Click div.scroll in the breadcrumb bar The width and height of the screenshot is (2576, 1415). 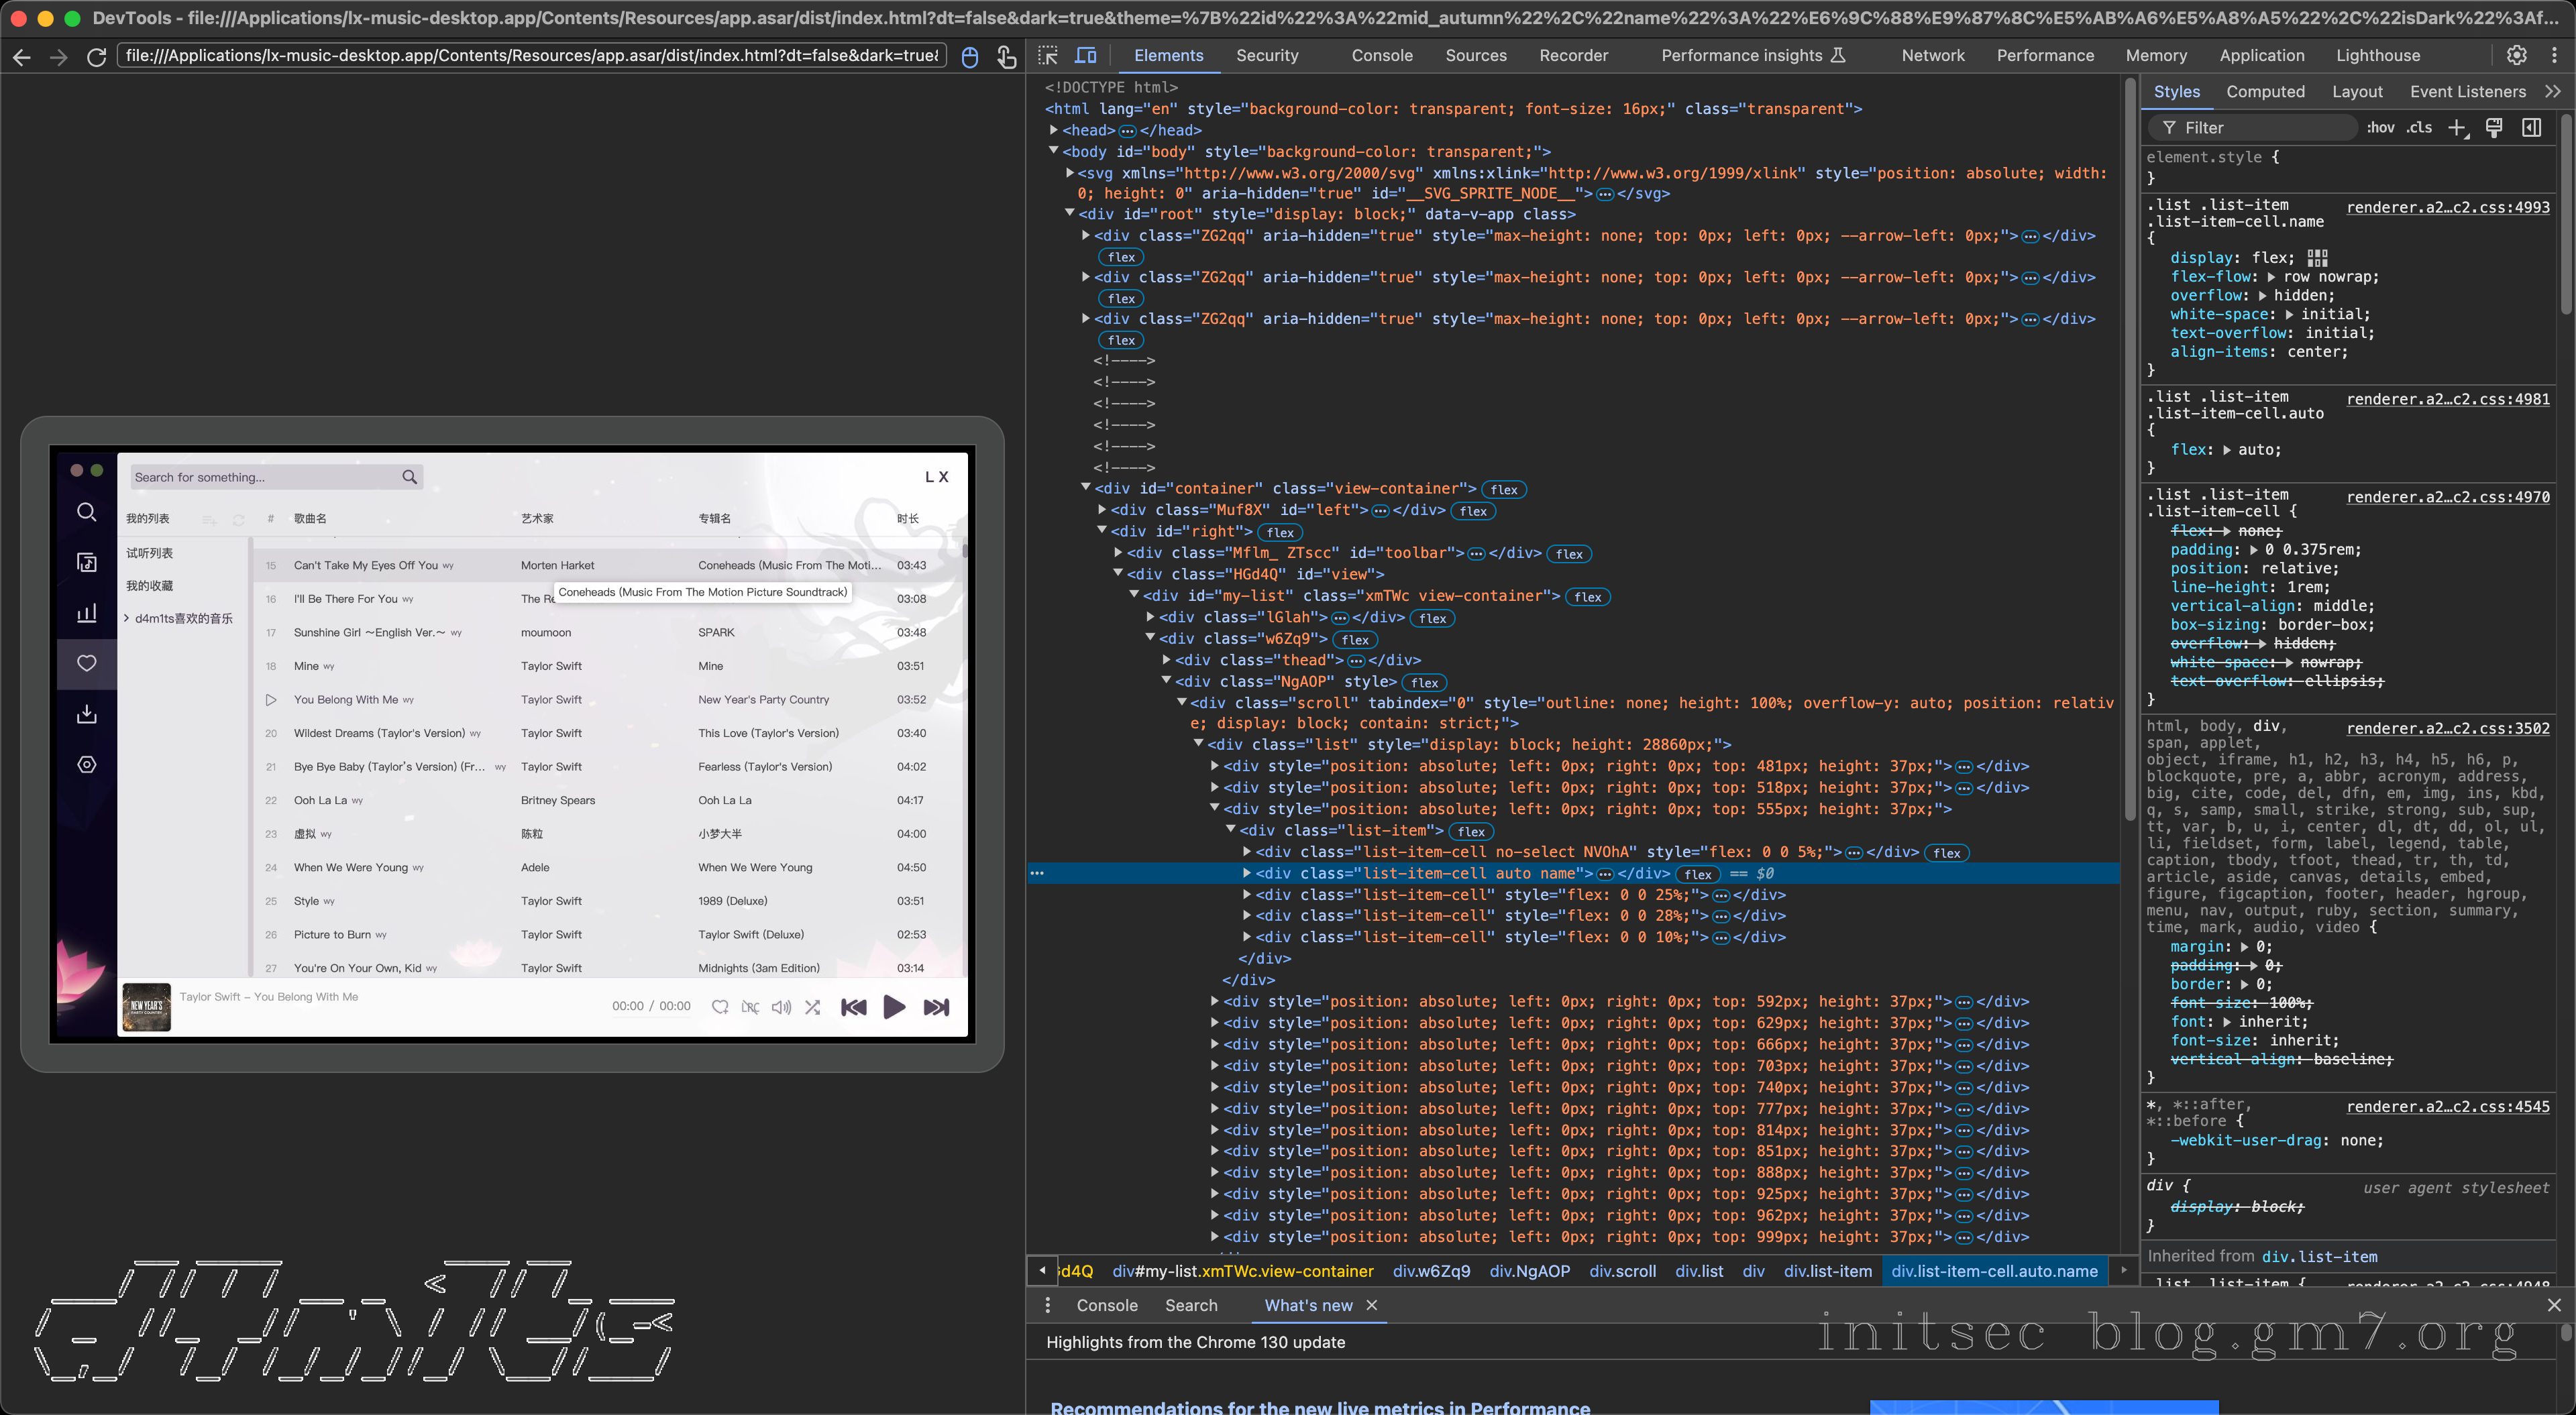(x=1622, y=1271)
